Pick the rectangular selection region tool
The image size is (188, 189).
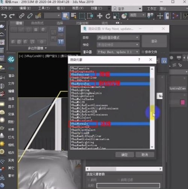pyautogui.click(x=82, y=16)
